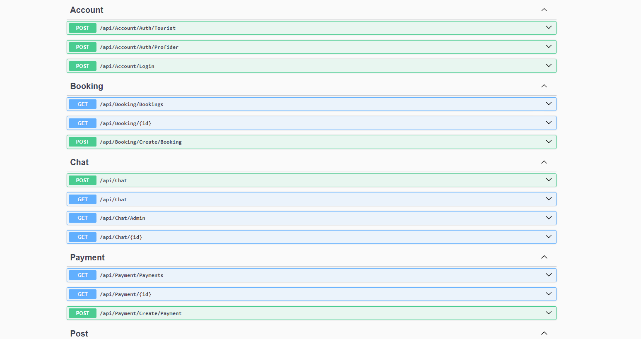Open the /api/Booking/Create/Booking path text
This screenshot has width=641, height=339.
click(x=141, y=142)
